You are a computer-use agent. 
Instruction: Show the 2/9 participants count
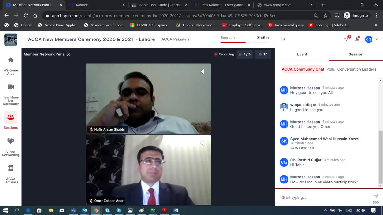(x=244, y=54)
